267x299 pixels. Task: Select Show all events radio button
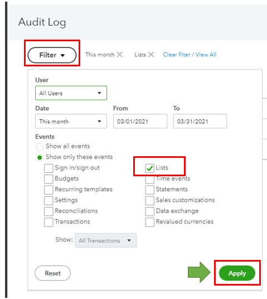click(x=40, y=147)
